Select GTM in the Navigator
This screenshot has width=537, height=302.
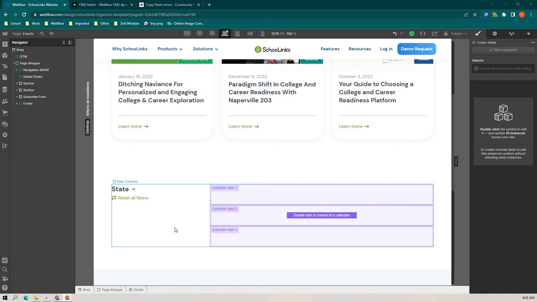coord(23,57)
